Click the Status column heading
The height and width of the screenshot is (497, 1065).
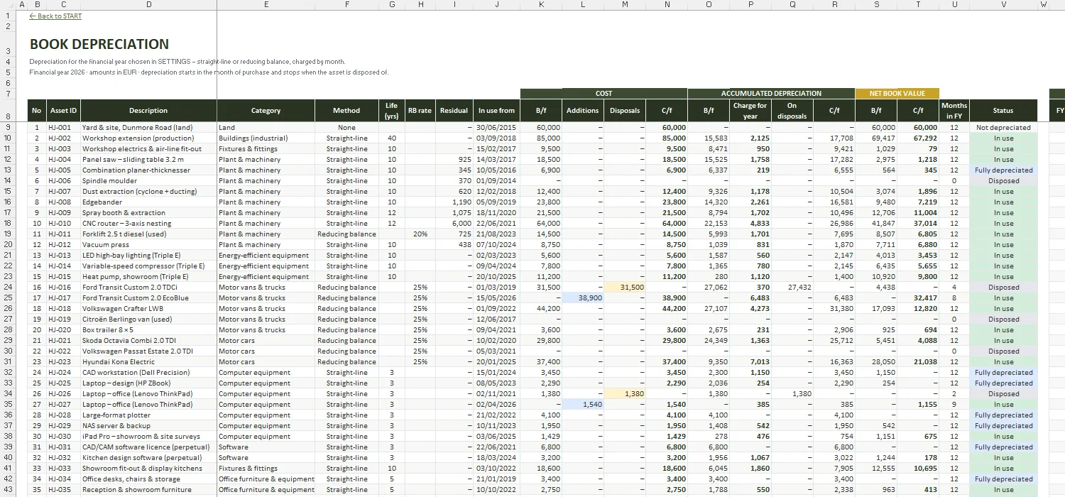pyautogui.click(x=1003, y=110)
